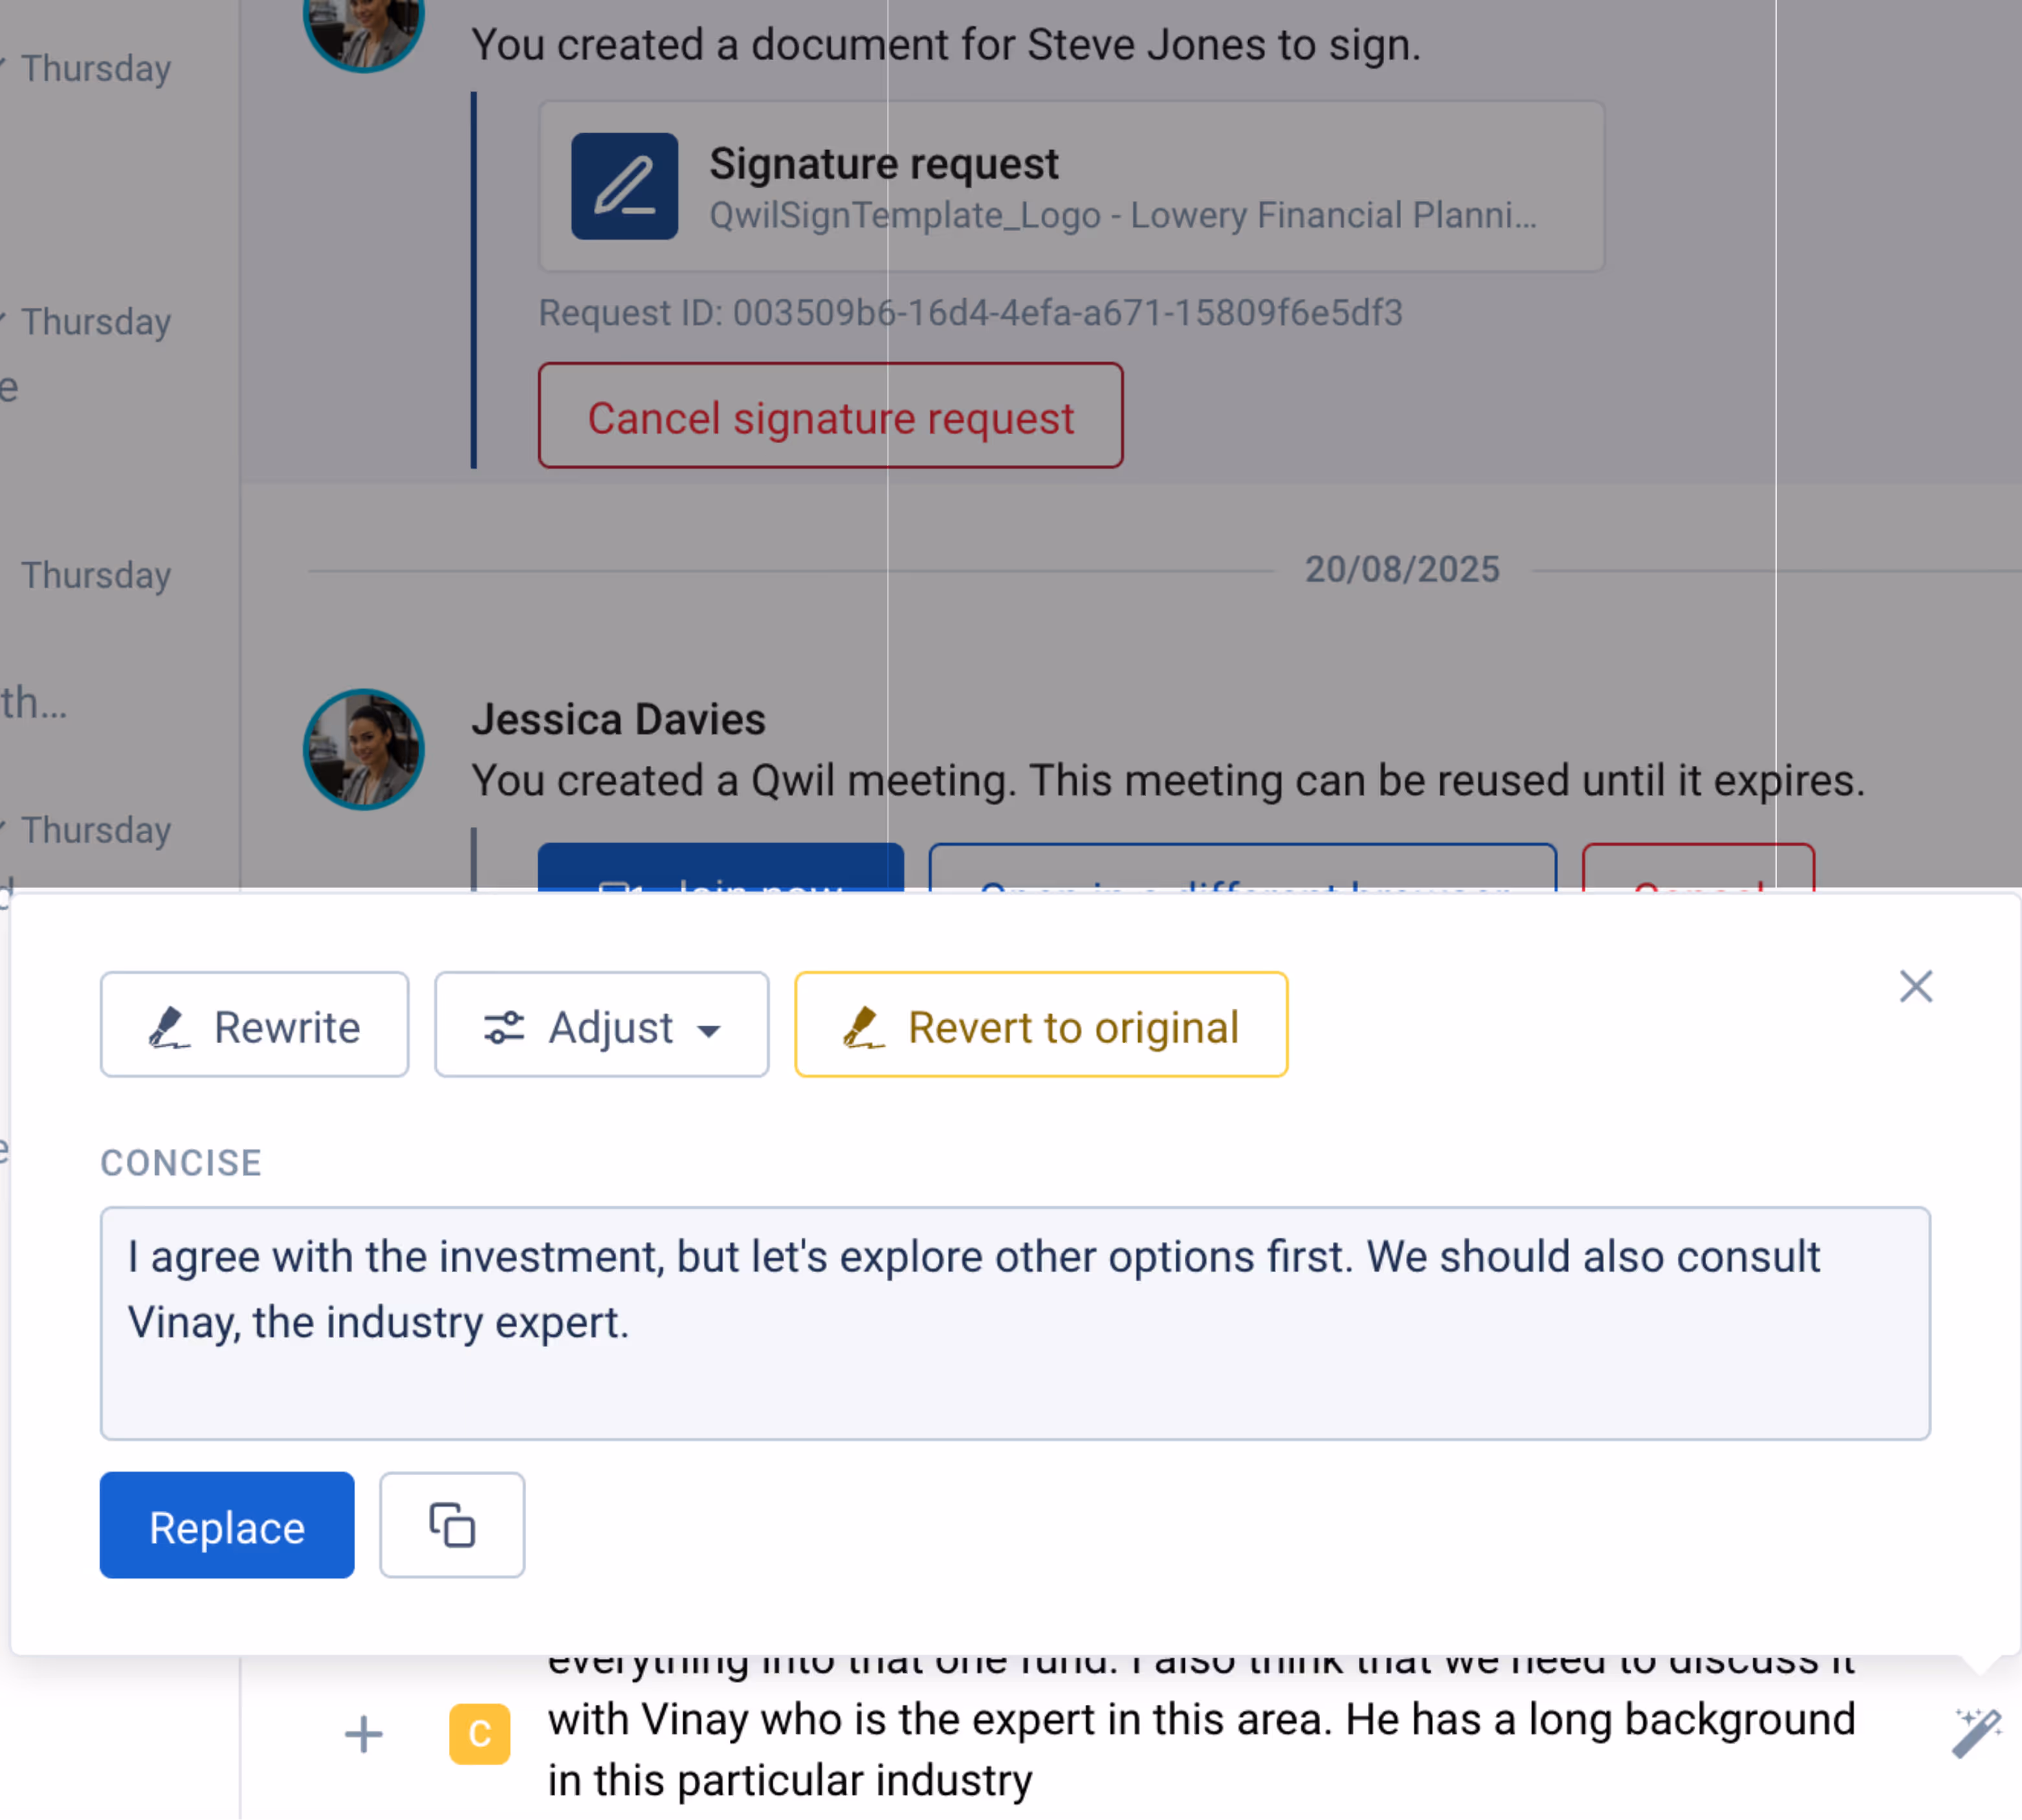Click Jessica Davies' avatar on meeting message
The height and width of the screenshot is (1820, 2022).
(x=364, y=749)
